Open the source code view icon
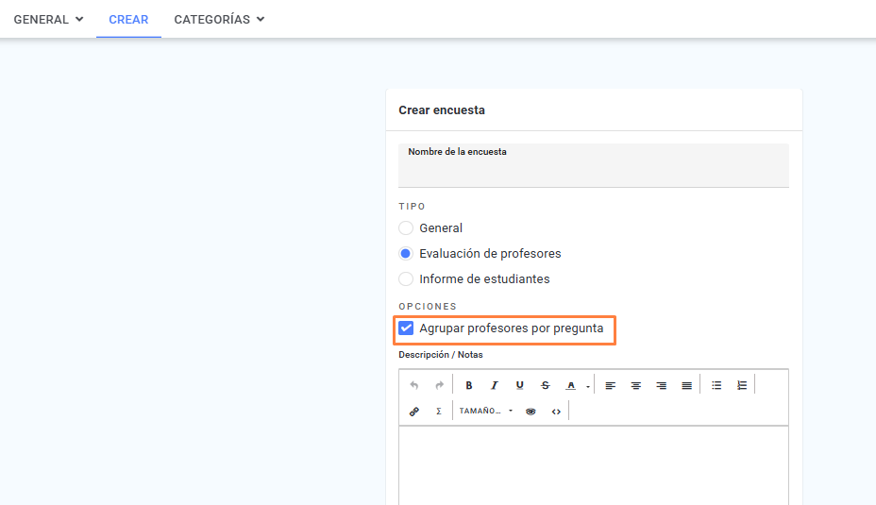876x505 pixels. click(556, 412)
